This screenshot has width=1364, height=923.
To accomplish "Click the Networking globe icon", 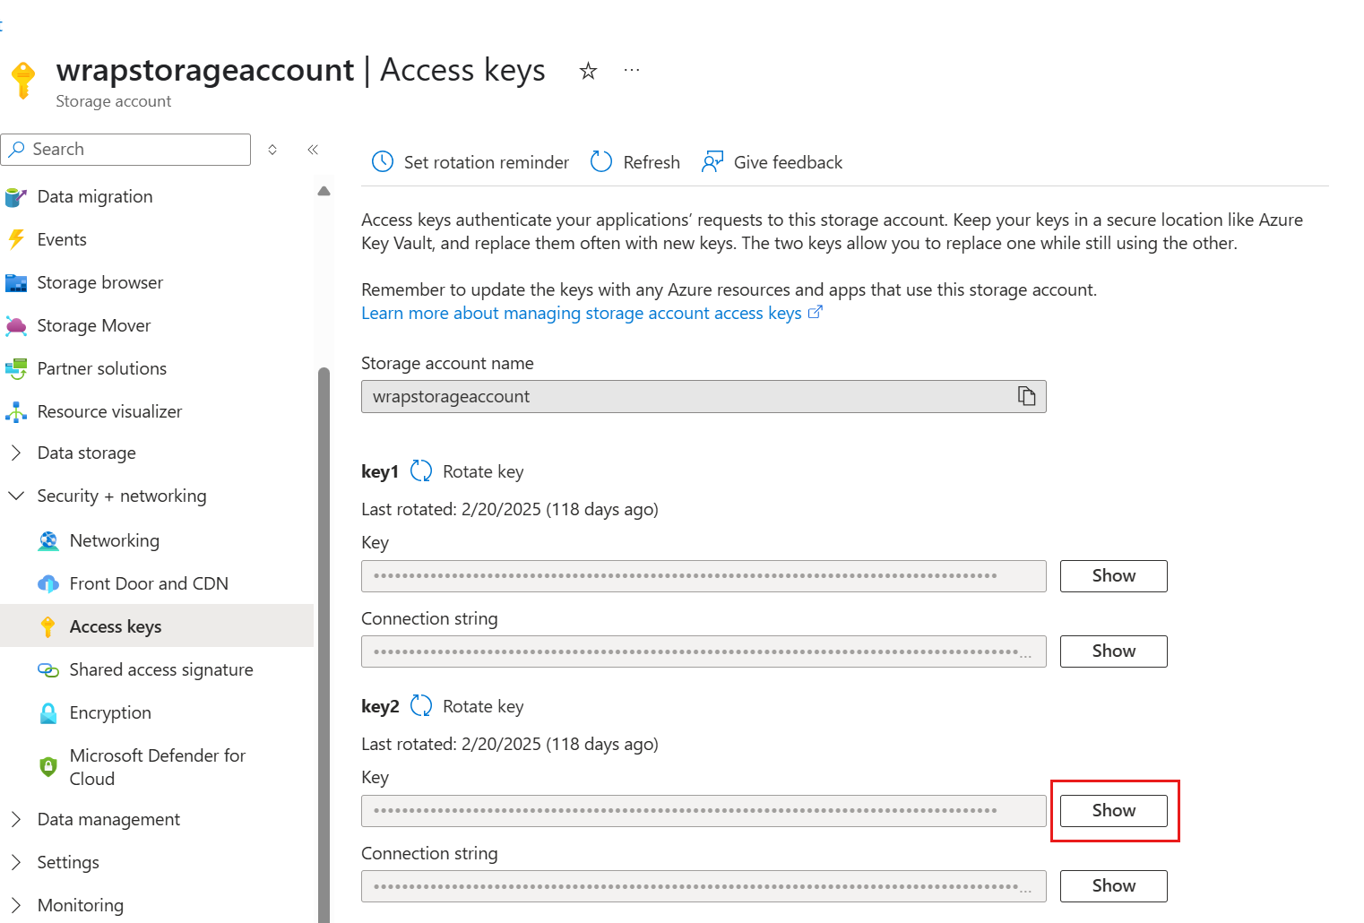I will (x=48, y=540).
